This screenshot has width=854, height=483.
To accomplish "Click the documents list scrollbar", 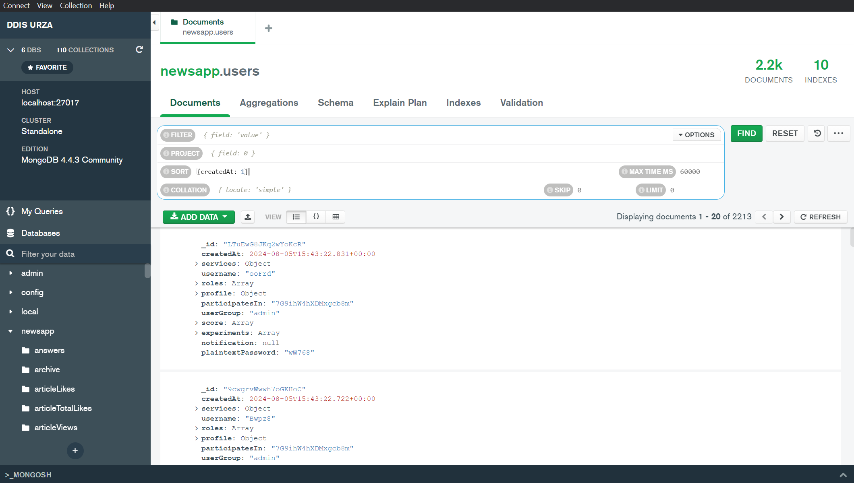I will click(852, 237).
